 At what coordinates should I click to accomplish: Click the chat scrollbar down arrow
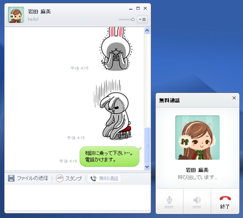coord(147,167)
